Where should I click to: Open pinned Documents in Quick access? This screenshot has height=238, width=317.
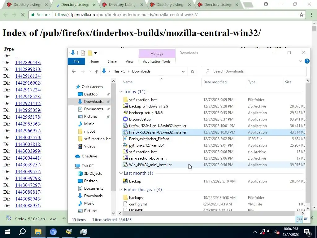click(x=93, y=109)
